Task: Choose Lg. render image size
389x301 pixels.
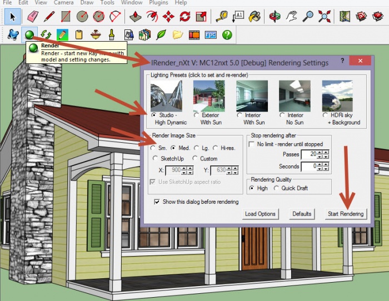Action: [x=197, y=148]
